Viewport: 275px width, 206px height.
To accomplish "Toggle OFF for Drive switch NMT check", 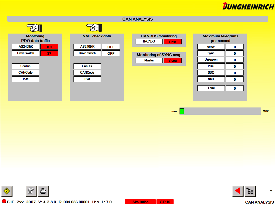I will coord(111,53).
